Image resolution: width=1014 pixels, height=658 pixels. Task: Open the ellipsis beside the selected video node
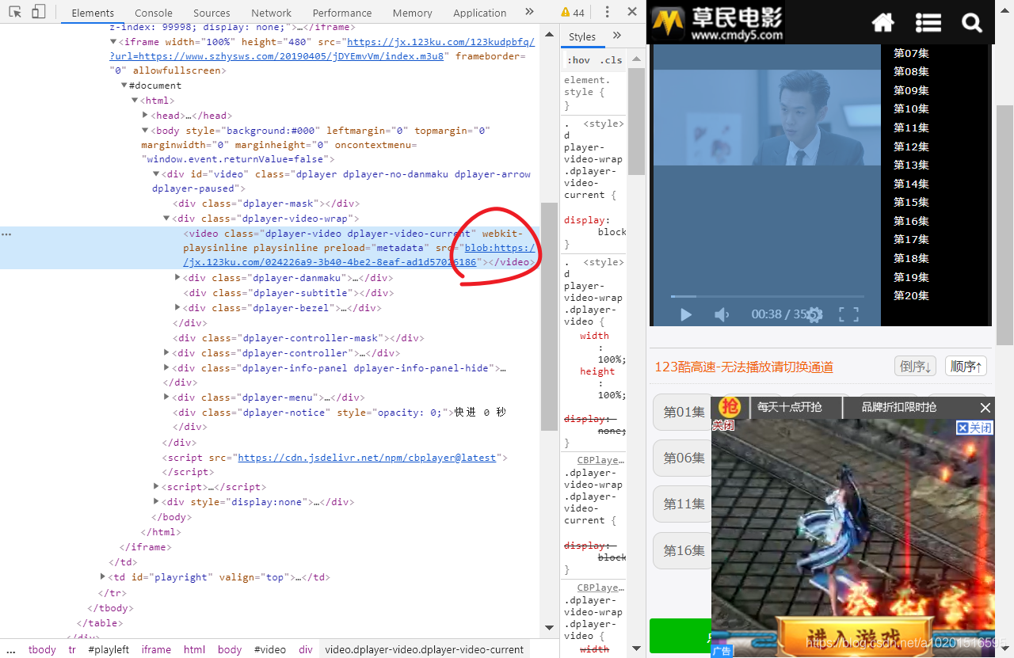tap(6, 234)
